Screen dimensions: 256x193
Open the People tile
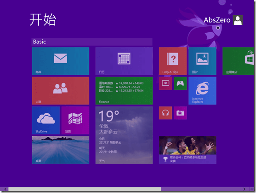[x=60, y=91]
